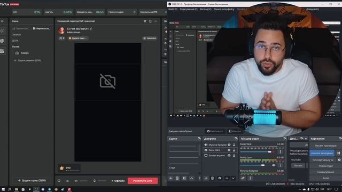Adjust the Razer Web volume slider
The height and width of the screenshot is (192, 342).
256,151
